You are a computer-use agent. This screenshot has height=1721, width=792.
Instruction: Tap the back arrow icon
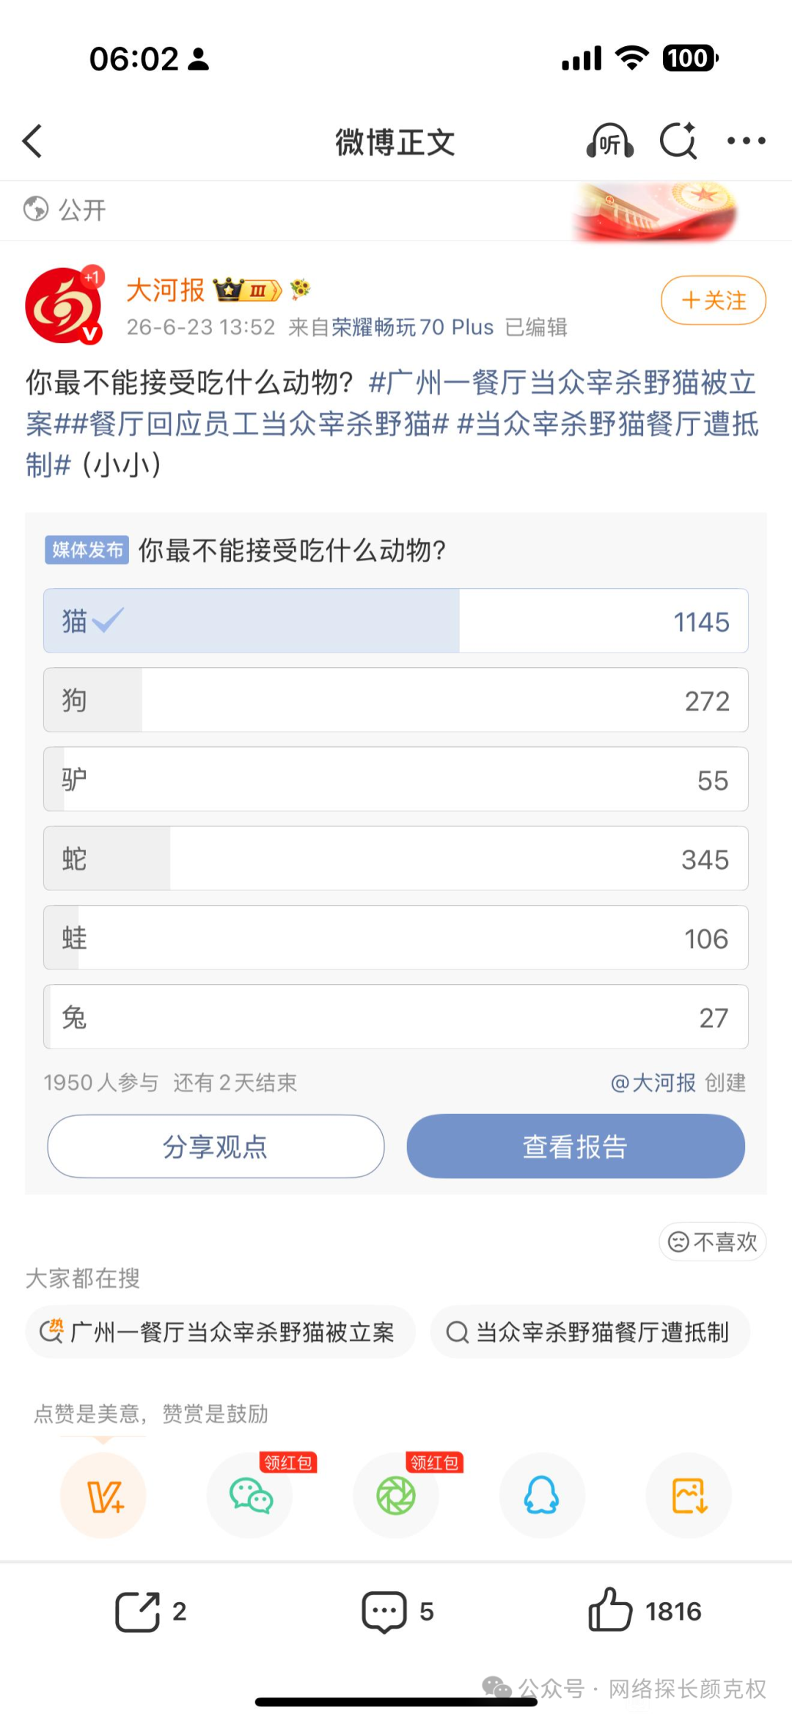[32, 141]
